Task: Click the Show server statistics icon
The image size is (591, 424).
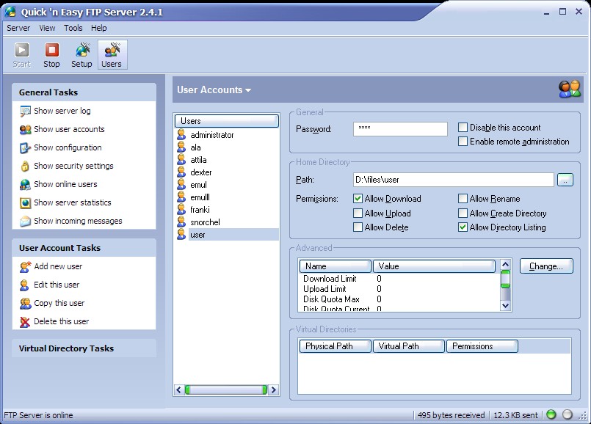Action: tap(25, 203)
